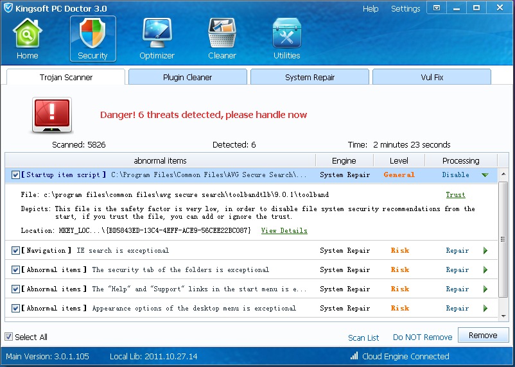Uncheck the Help and Support links checkbox
The image size is (515, 367).
15,289
